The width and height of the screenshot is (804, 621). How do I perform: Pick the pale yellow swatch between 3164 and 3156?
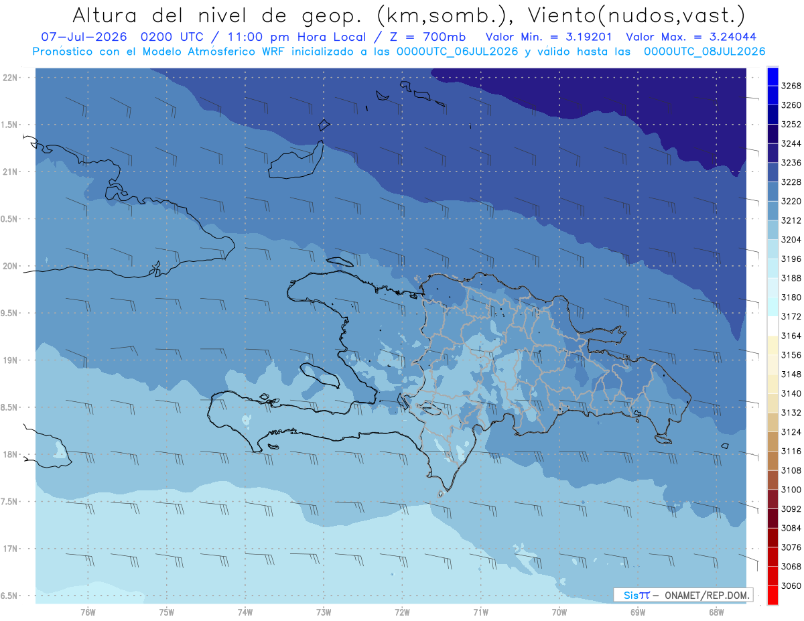772,345
